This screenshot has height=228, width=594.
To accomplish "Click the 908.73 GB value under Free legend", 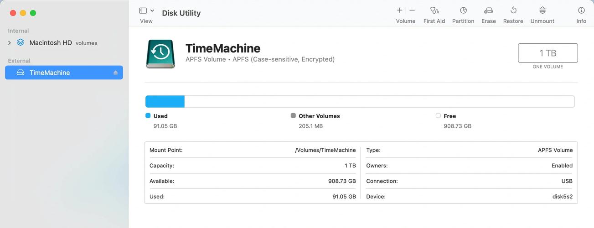I will [x=457, y=126].
